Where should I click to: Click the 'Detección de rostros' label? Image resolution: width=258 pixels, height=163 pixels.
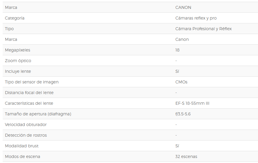coord(26,135)
